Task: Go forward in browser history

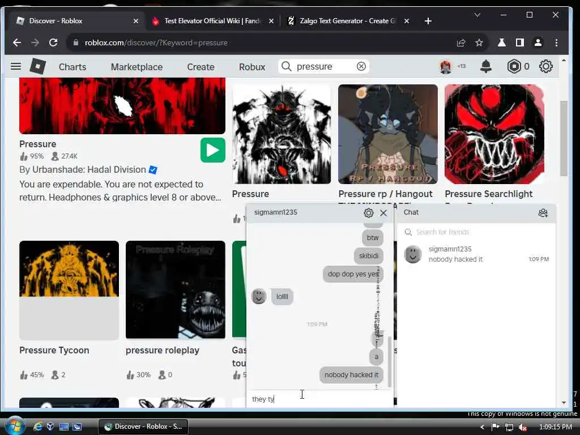Action: [x=35, y=42]
